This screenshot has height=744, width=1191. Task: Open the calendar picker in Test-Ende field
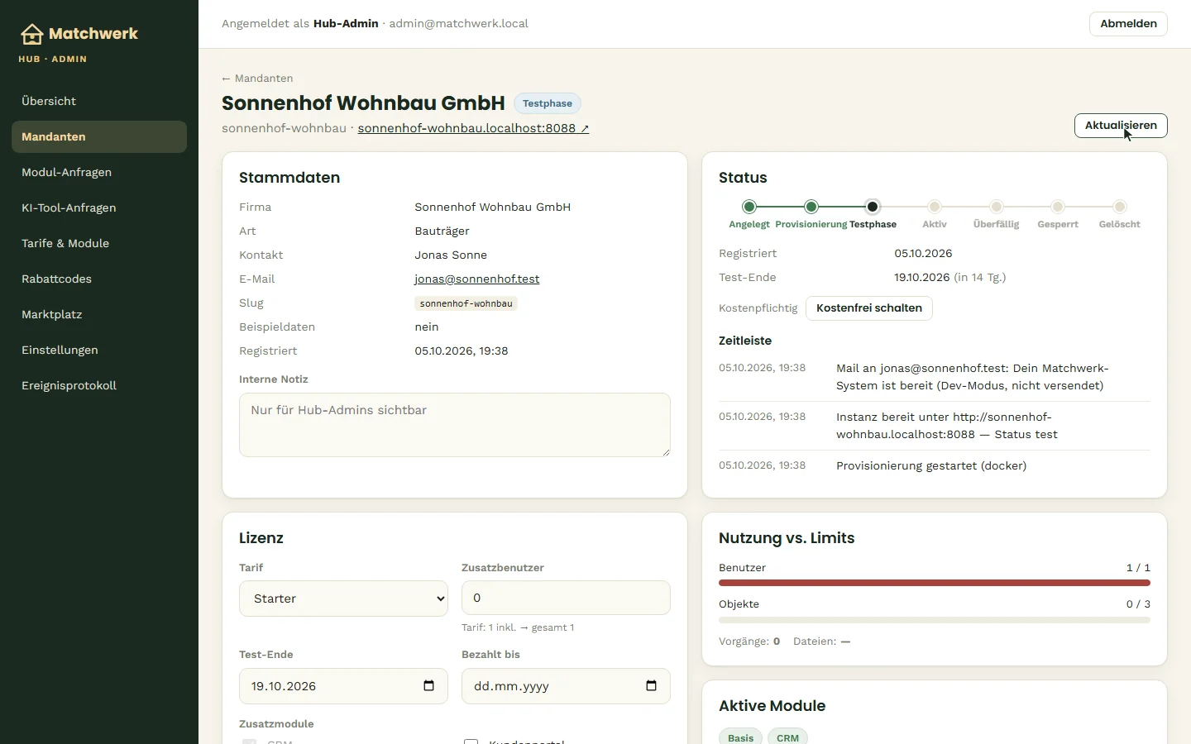click(428, 686)
